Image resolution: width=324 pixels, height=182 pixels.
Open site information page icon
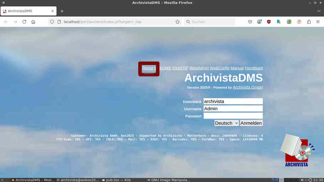tap(59, 22)
